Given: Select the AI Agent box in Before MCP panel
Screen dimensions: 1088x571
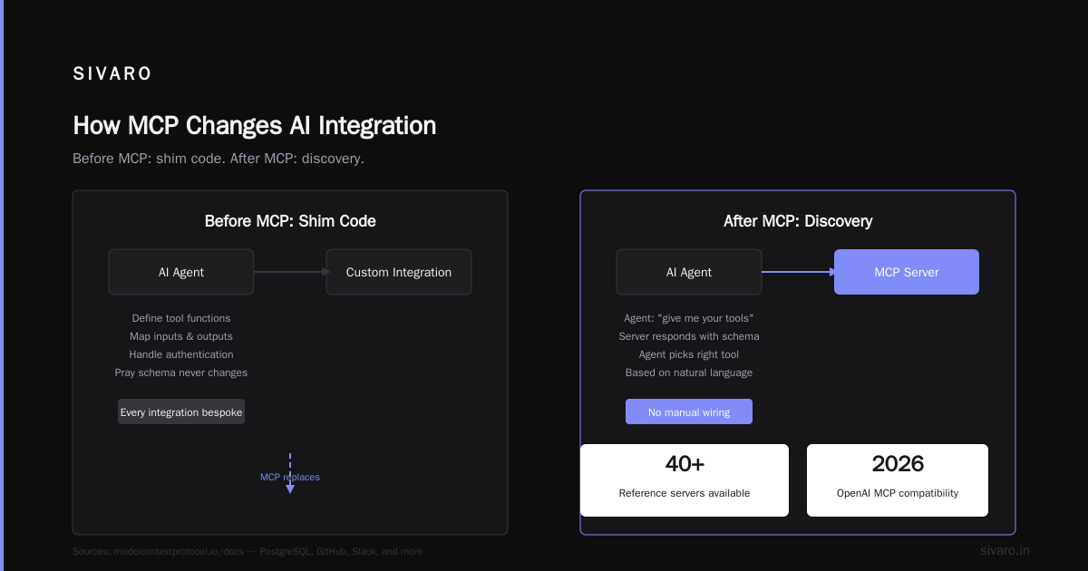Looking at the screenshot, I should tap(181, 272).
